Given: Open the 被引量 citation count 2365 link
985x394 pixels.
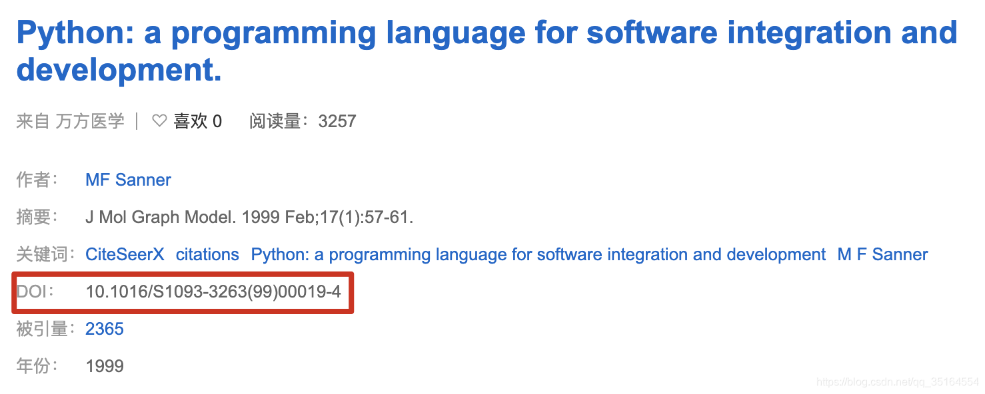Looking at the screenshot, I should coord(104,329).
